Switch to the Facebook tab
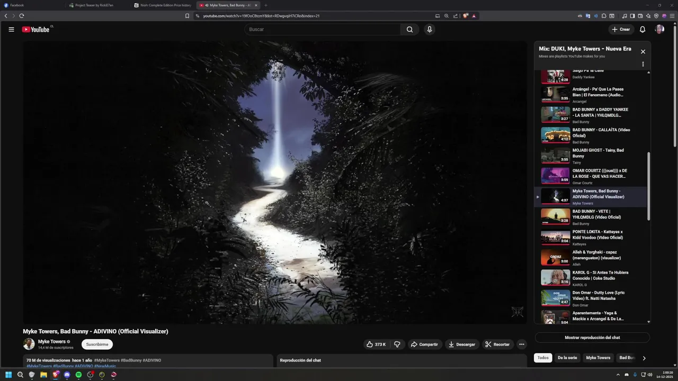 click(x=33, y=5)
